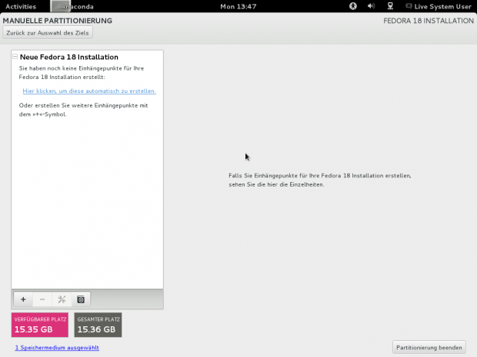Click the pink Verfügbarer Platz box
The width and height of the screenshot is (477, 357).
coord(39,325)
